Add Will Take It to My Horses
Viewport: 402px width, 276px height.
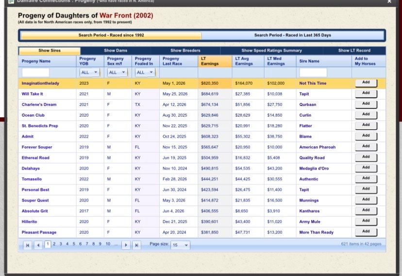coord(366,94)
